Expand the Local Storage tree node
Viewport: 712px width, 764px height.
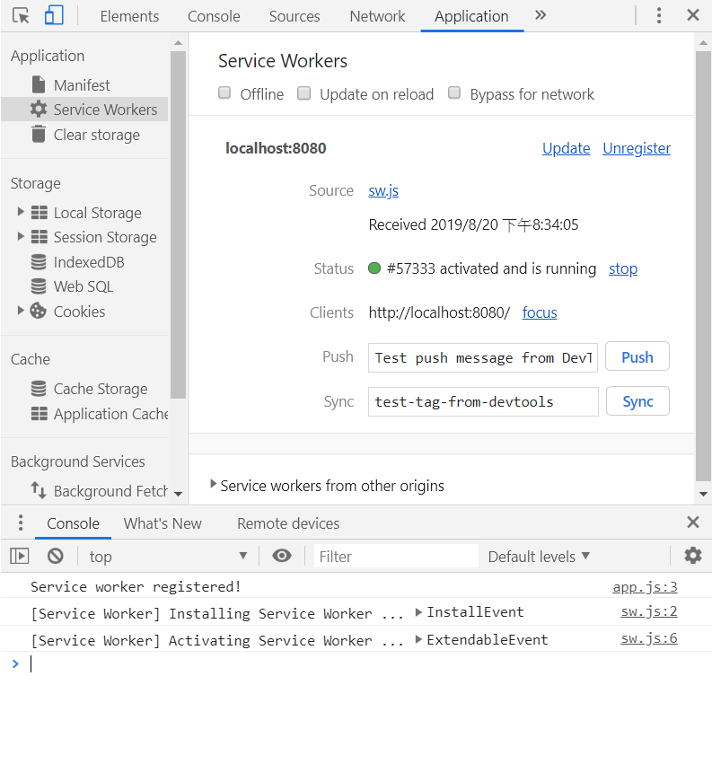point(21,212)
